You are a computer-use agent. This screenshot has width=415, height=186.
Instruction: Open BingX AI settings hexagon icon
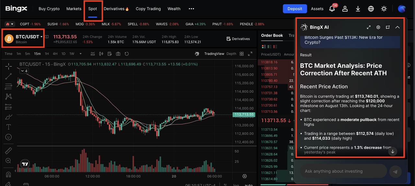coord(378,27)
